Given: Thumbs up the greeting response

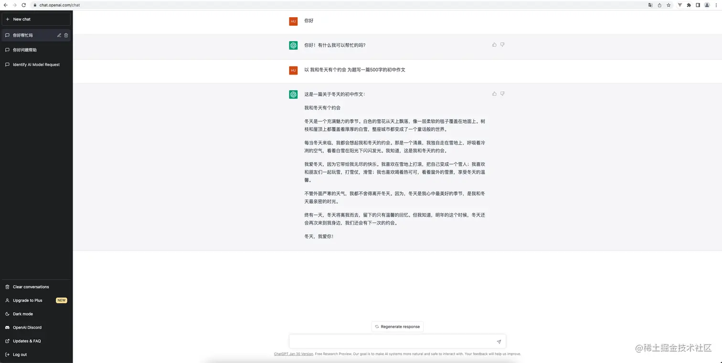Looking at the screenshot, I should click(x=494, y=45).
